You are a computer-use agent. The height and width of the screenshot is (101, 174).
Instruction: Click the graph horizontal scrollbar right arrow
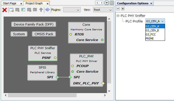tap(105, 95)
